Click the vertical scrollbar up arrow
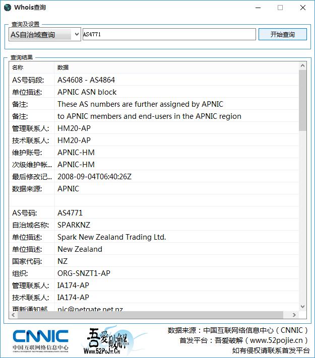This screenshot has height=358, width=315. pyautogui.click(x=303, y=66)
